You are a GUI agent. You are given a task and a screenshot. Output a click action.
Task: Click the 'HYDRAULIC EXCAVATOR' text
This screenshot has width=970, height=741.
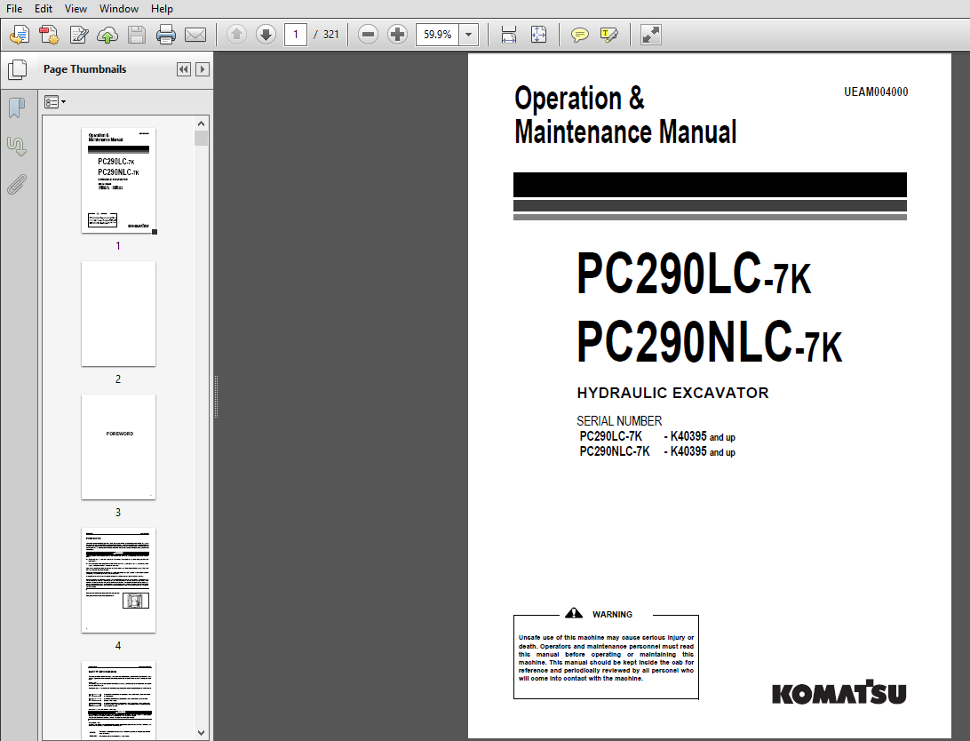coord(672,393)
